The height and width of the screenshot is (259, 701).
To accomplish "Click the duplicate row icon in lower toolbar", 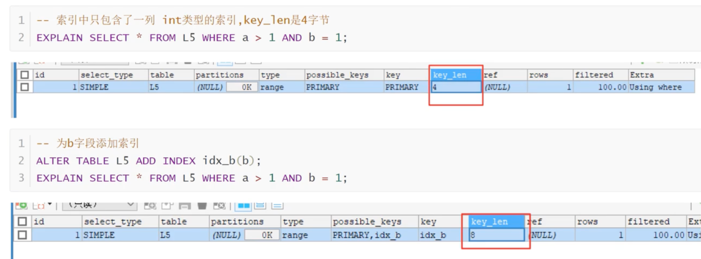I will 167,206.
